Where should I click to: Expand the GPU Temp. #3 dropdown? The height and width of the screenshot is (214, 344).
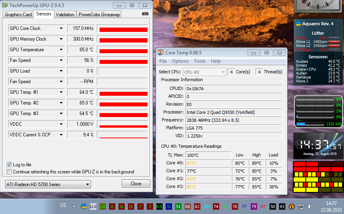(61, 114)
